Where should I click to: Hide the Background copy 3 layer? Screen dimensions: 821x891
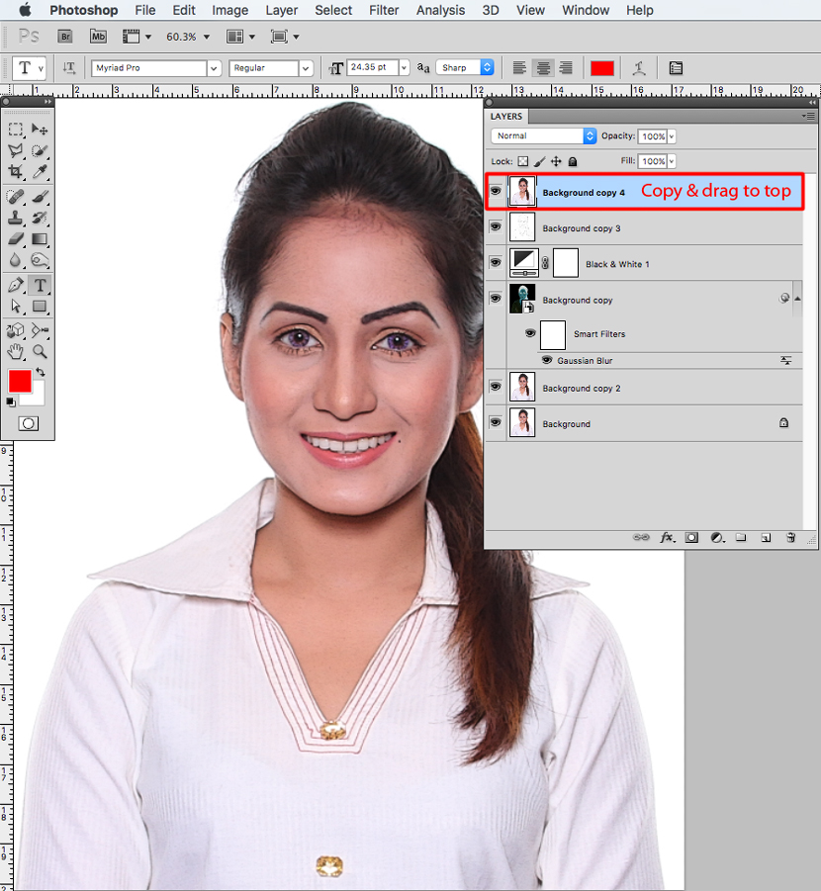496,227
